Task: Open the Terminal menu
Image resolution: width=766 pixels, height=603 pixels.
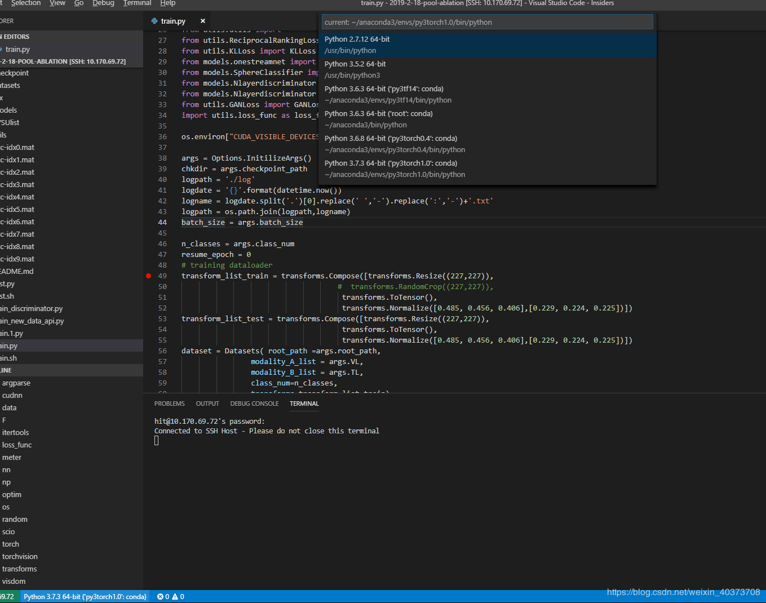Action: [137, 3]
